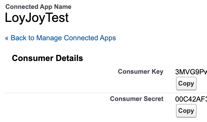The image size is (207, 122).
Task: Click the word "Apps" in the back link
Action: [x=108, y=38]
